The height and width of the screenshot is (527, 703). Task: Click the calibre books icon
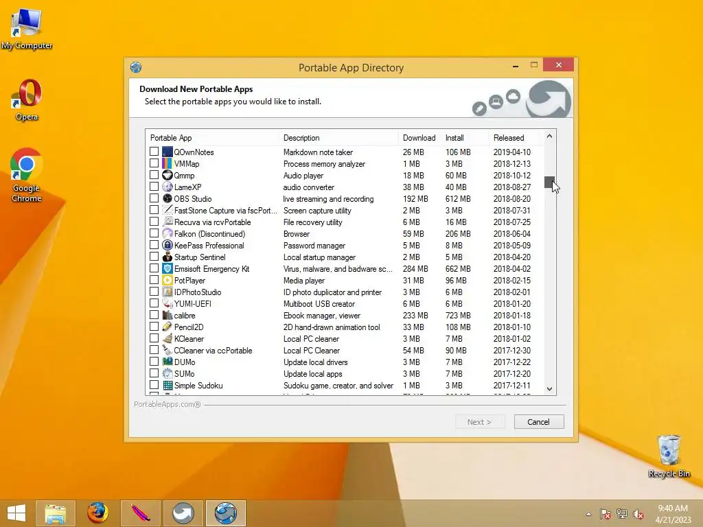pos(168,315)
